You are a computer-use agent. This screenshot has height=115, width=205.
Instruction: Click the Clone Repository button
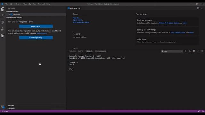[x=36, y=38]
